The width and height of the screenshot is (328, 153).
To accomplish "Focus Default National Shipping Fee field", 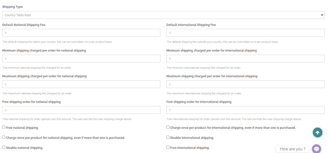I will (x=81, y=33).
